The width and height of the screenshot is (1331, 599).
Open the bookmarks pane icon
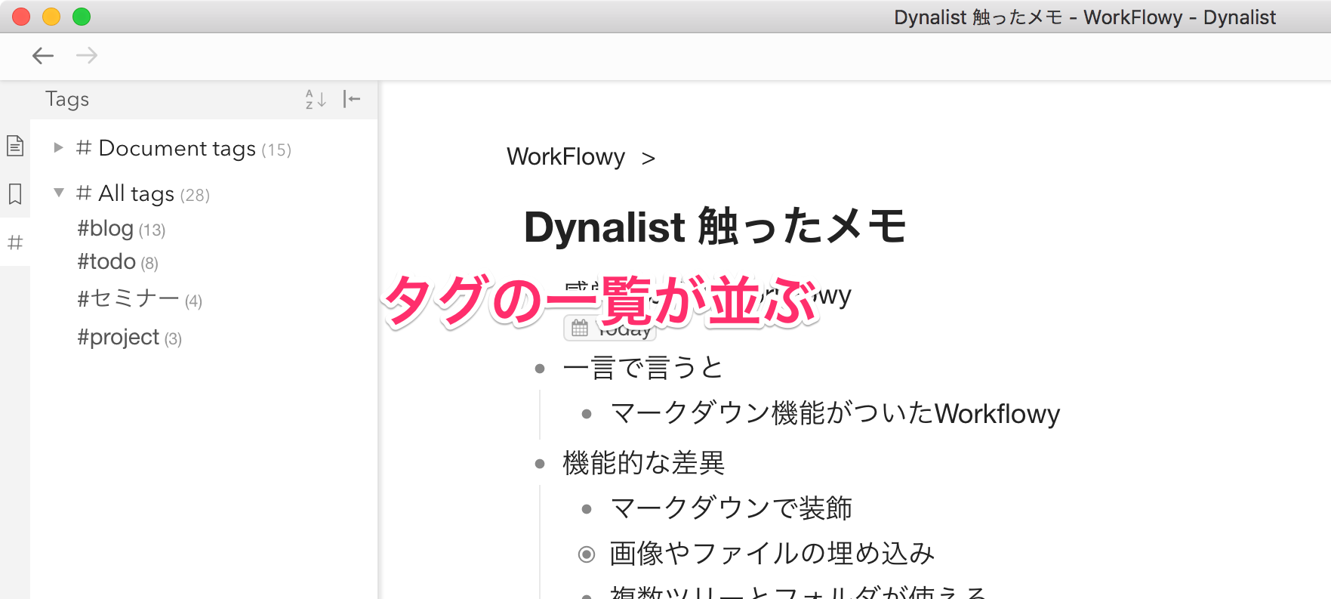[x=15, y=194]
